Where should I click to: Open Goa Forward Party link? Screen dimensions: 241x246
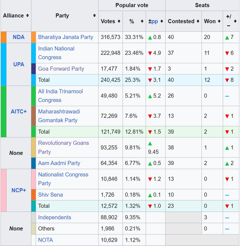coord(61,69)
